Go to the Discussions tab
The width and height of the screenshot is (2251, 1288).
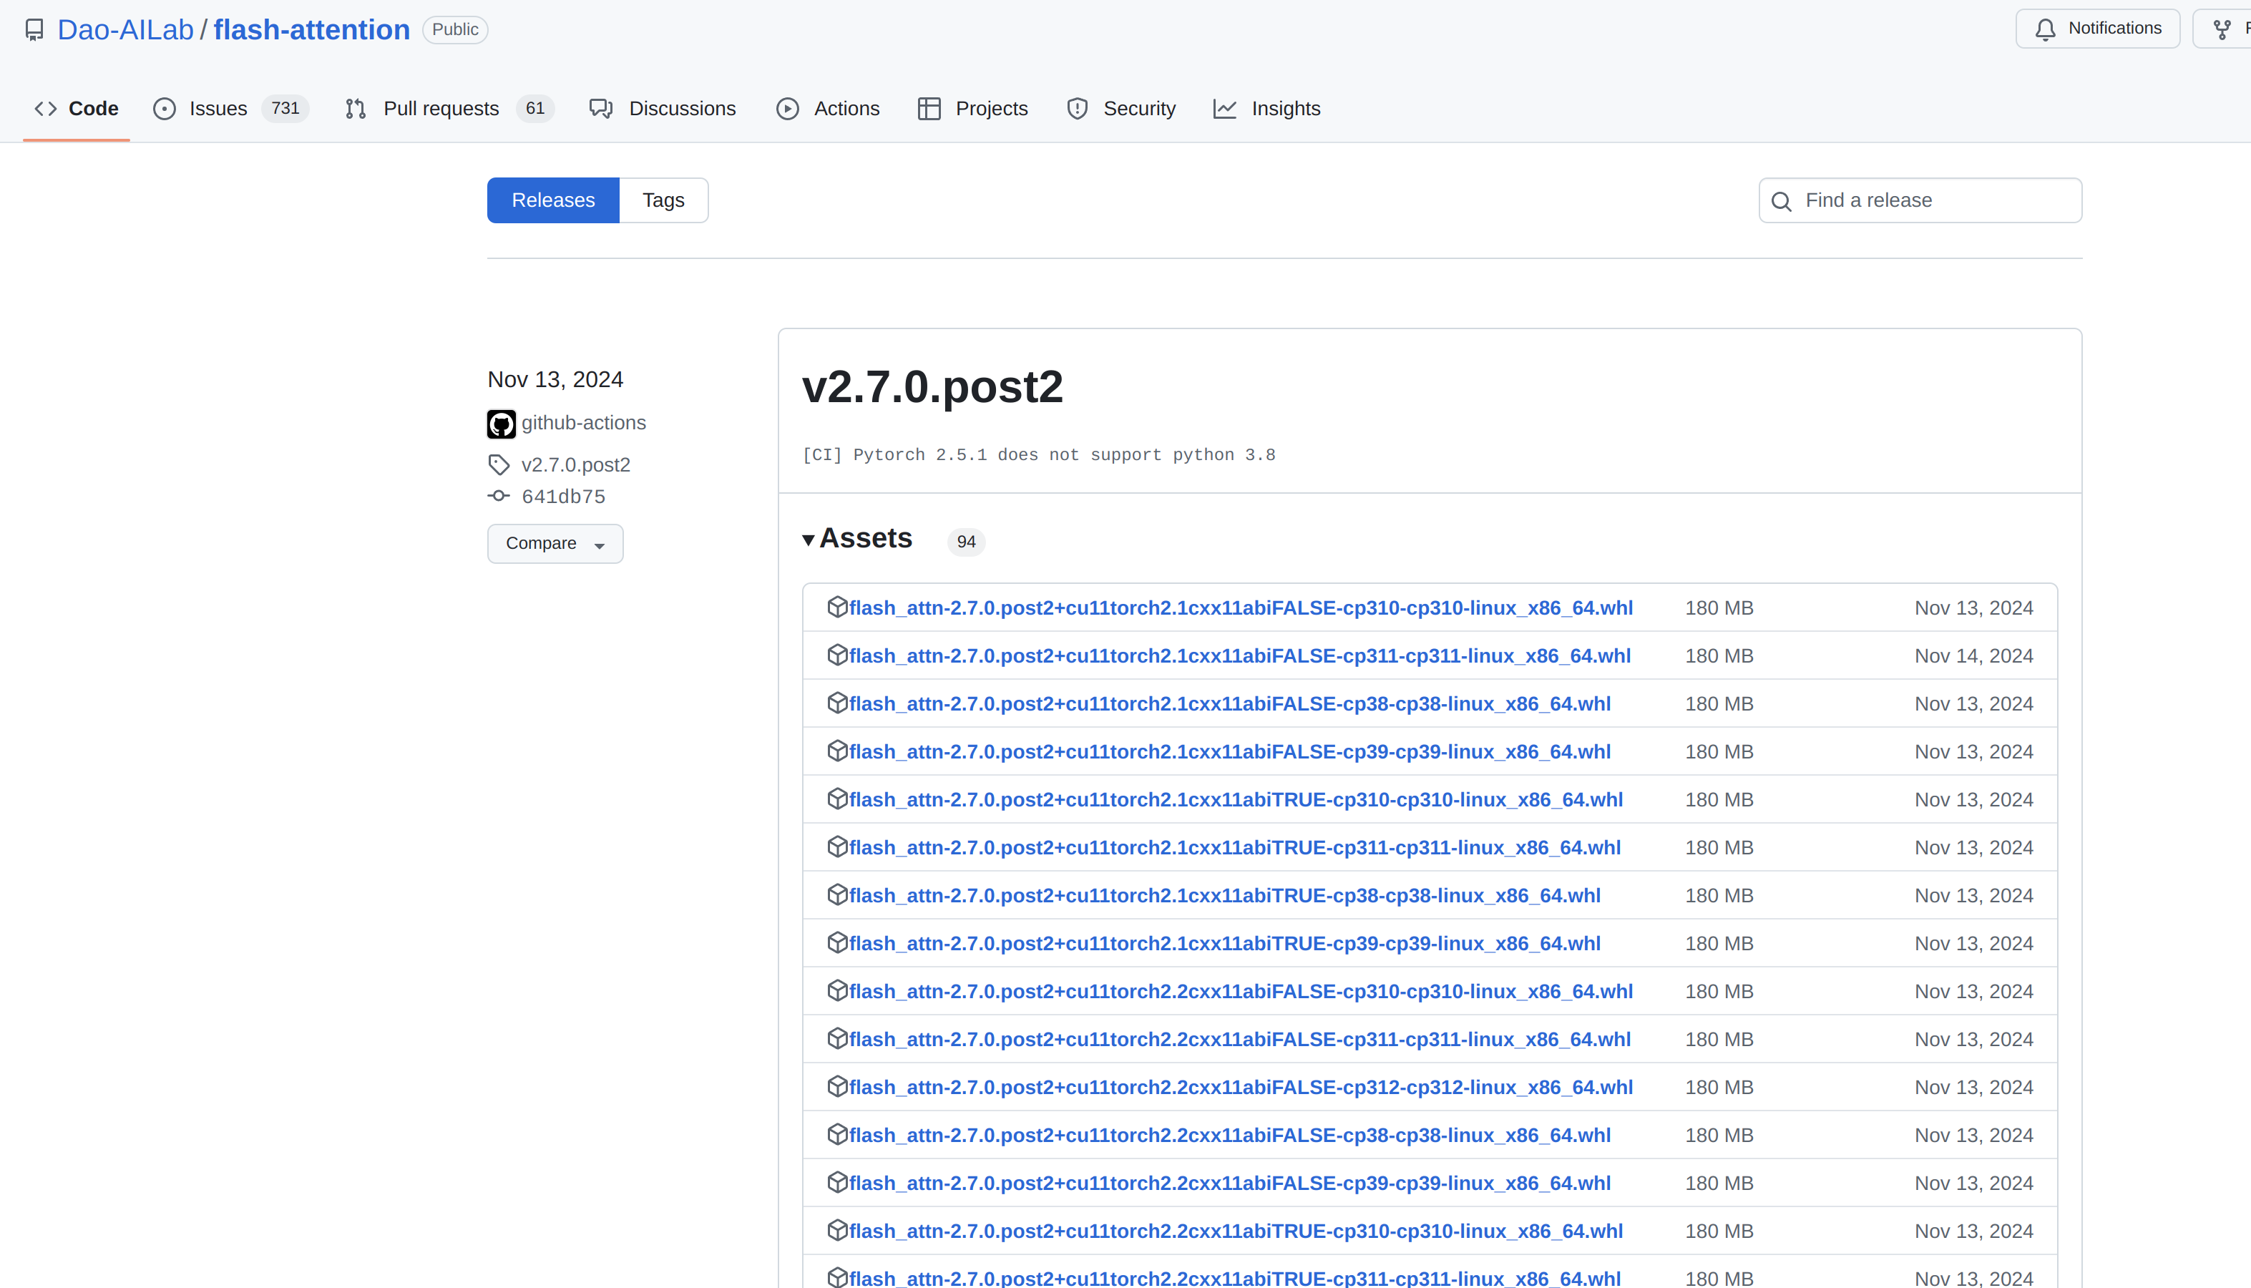681,109
